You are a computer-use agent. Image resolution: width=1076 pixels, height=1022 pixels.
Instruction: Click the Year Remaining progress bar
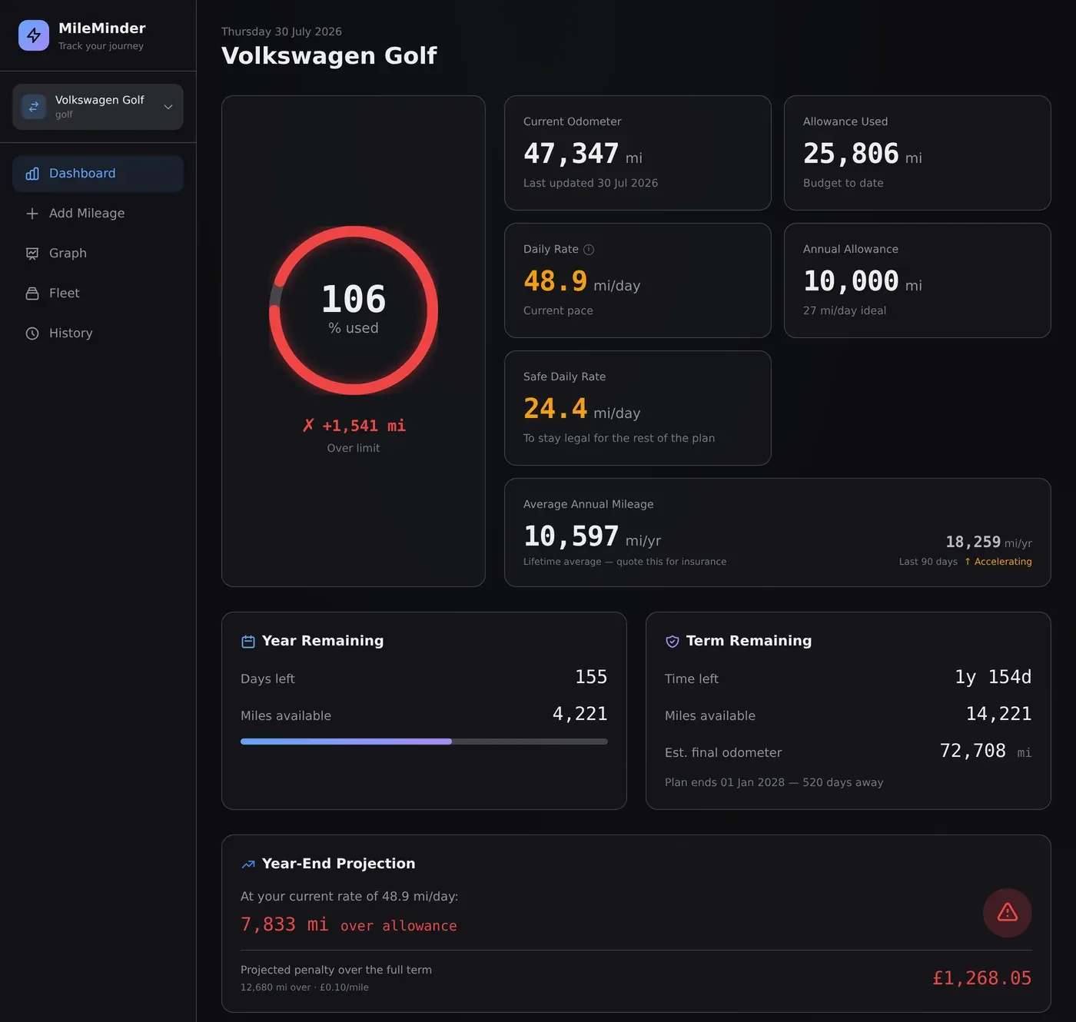[x=424, y=742]
